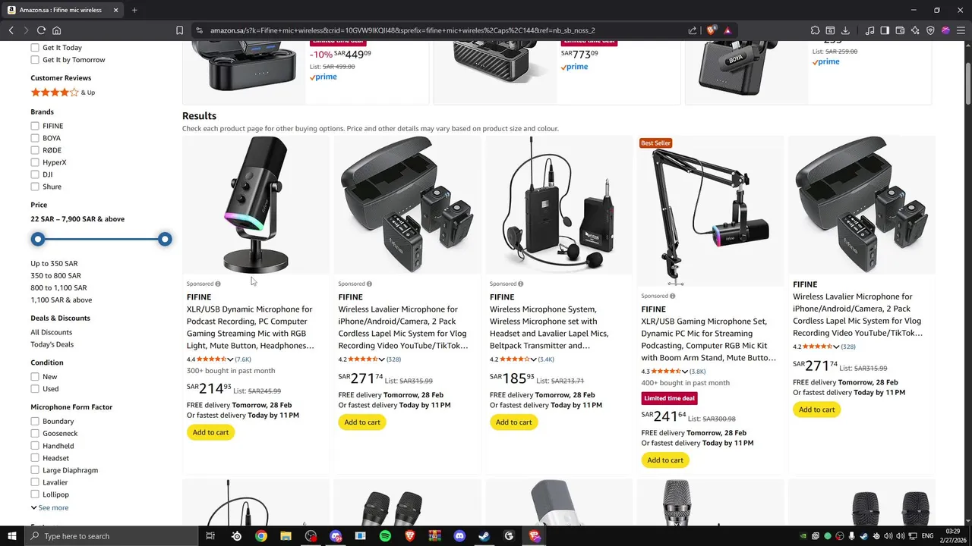
Task: Open the browser extensions puzzle icon
Action: tap(815, 30)
